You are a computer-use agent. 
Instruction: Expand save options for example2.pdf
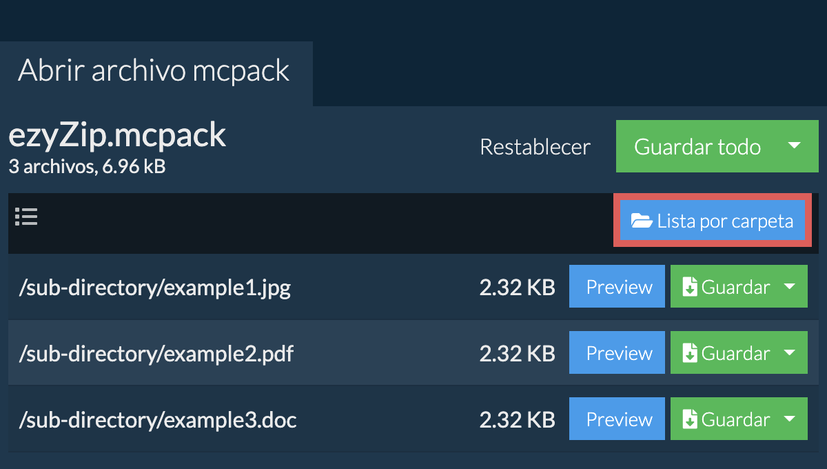point(790,353)
